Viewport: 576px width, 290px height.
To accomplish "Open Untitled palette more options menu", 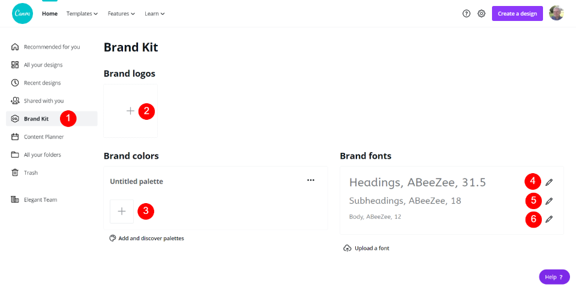I will [311, 180].
